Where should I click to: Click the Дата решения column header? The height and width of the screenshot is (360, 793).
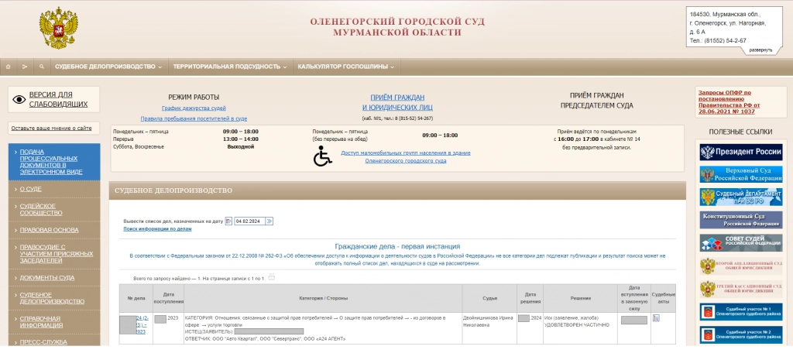coord(530,298)
